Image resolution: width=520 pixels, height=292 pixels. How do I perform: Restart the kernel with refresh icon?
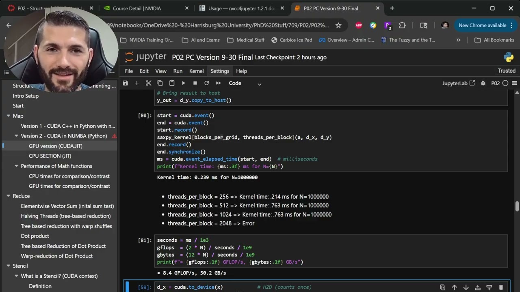coord(206,83)
